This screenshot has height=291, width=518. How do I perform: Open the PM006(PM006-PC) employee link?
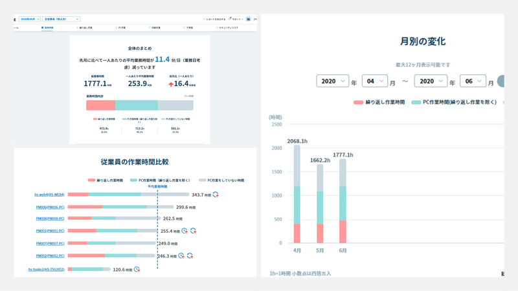click(51, 207)
